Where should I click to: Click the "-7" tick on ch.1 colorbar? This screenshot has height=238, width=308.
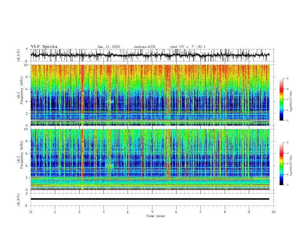point(287,121)
